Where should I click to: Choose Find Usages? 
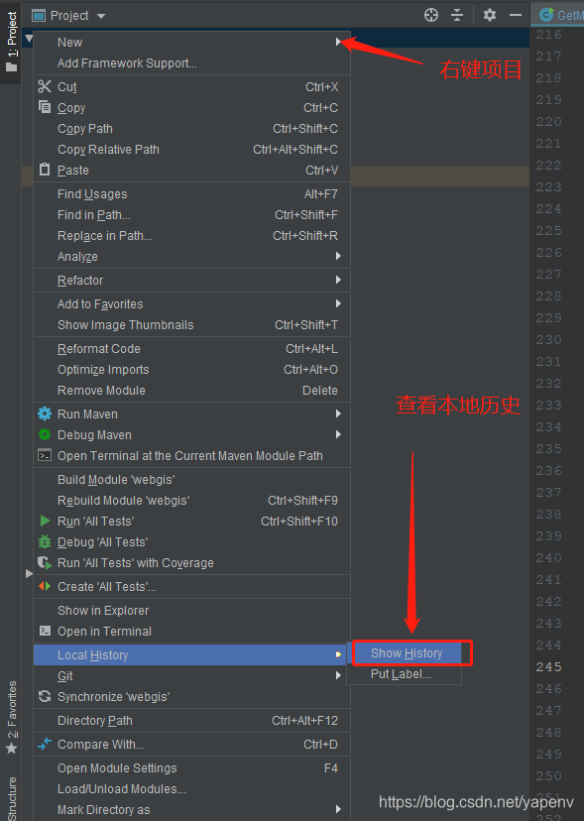point(191,193)
